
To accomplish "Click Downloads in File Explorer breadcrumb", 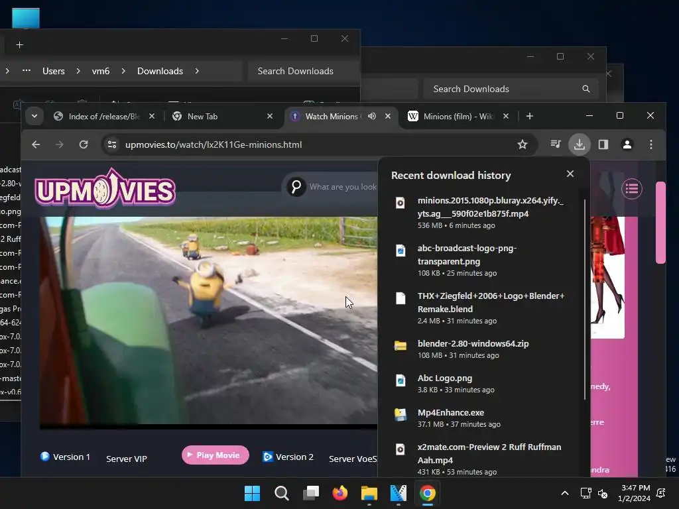I will click(x=160, y=71).
